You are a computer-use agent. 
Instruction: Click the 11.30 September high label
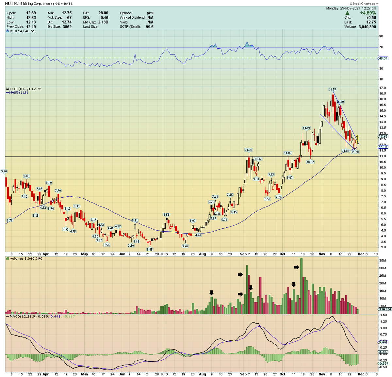(249, 150)
